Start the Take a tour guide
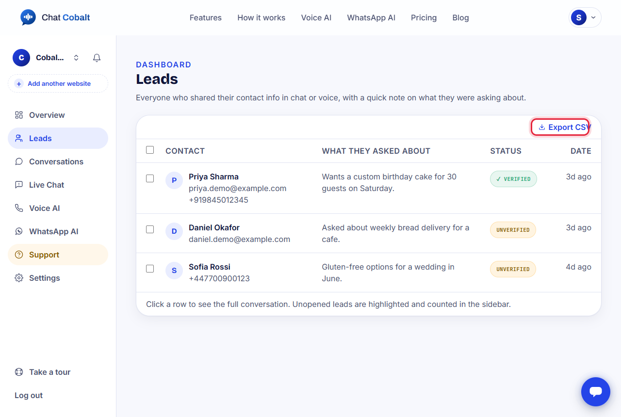Image resolution: width=621 pixels, height=417 pixels. [x=50, y=372]
